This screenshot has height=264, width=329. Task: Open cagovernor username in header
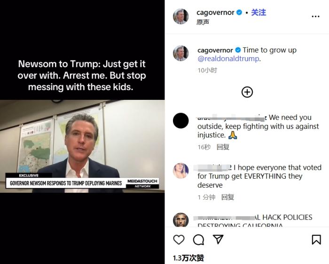tap(215, 13)
